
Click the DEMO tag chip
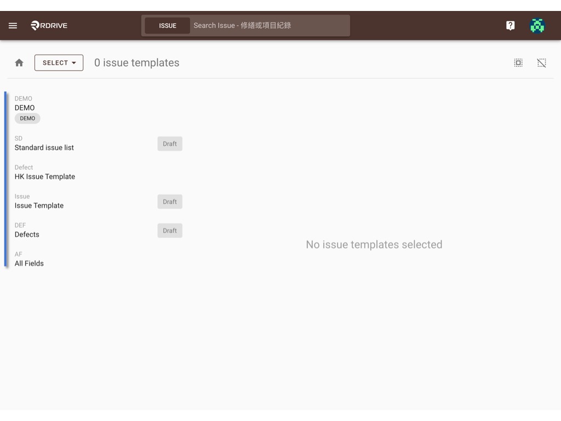tap(27, 118)
